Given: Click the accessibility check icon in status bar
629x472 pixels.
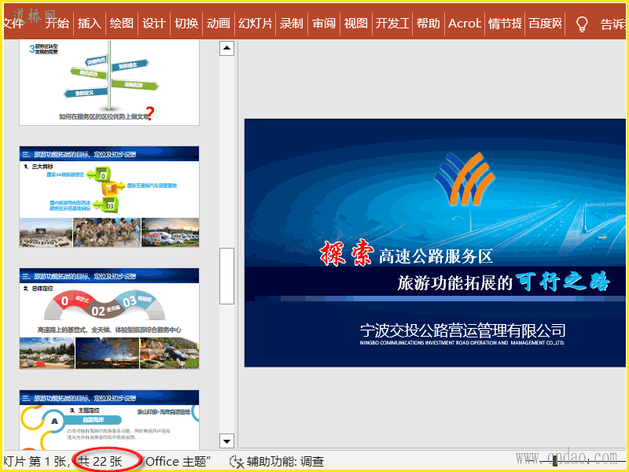Looking at the screenshot, I should 237,462.
